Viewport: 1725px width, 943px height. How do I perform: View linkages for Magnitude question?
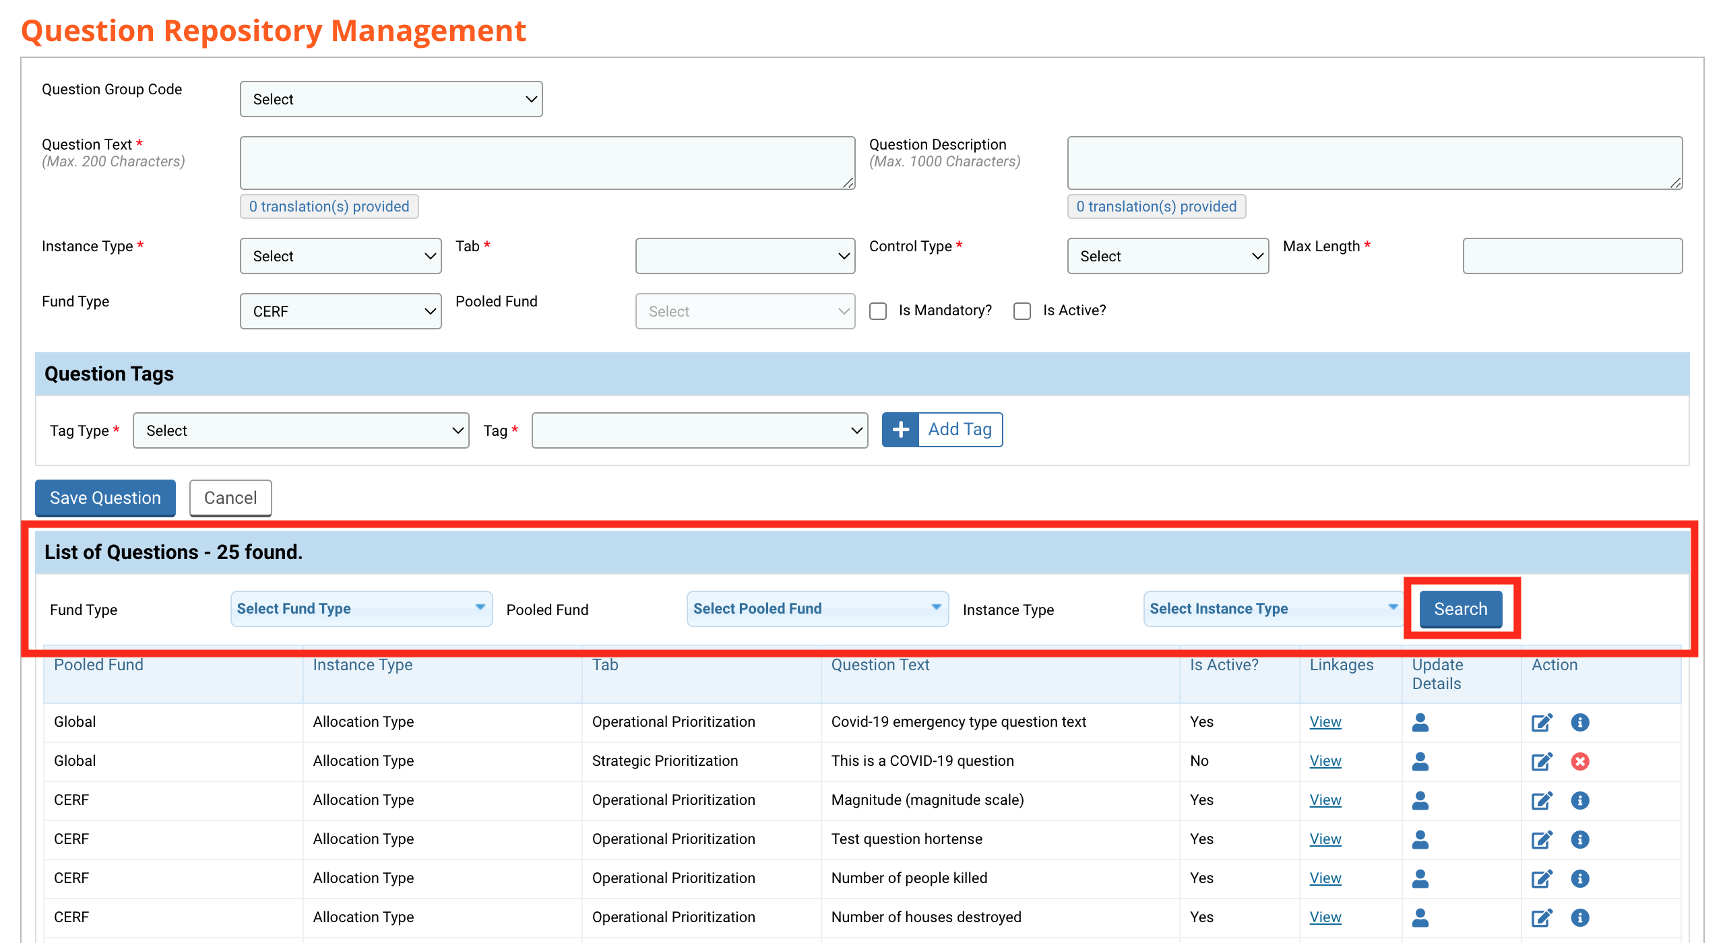point(1325,800)
